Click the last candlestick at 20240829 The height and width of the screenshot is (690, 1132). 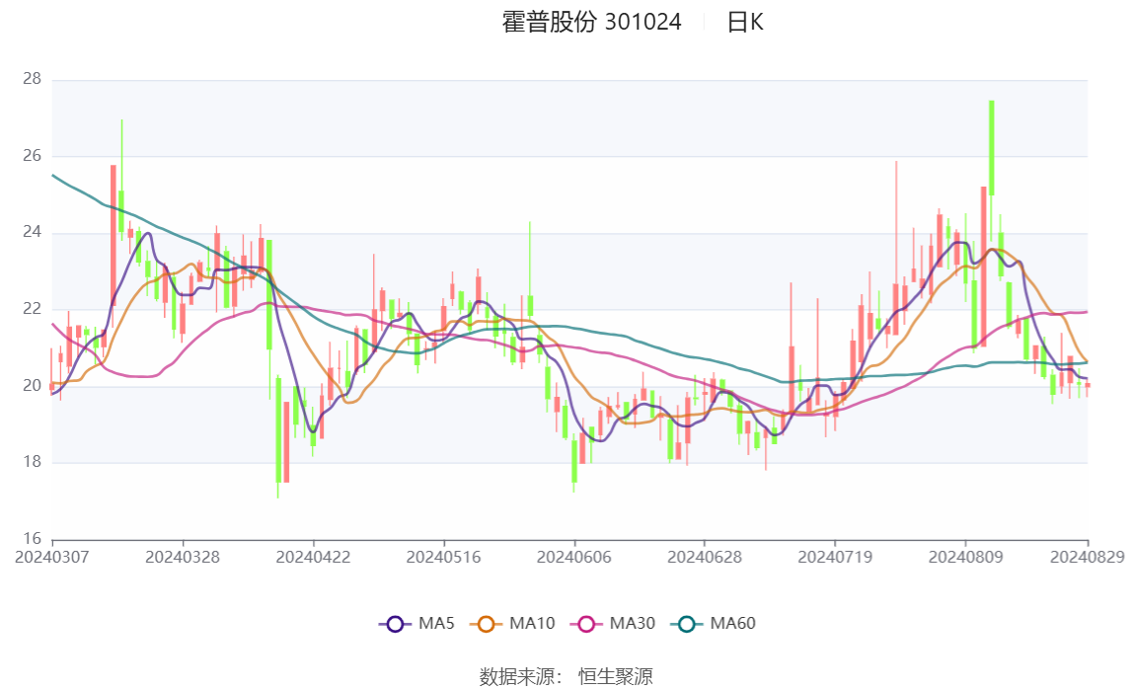[x=1088, y=386]
